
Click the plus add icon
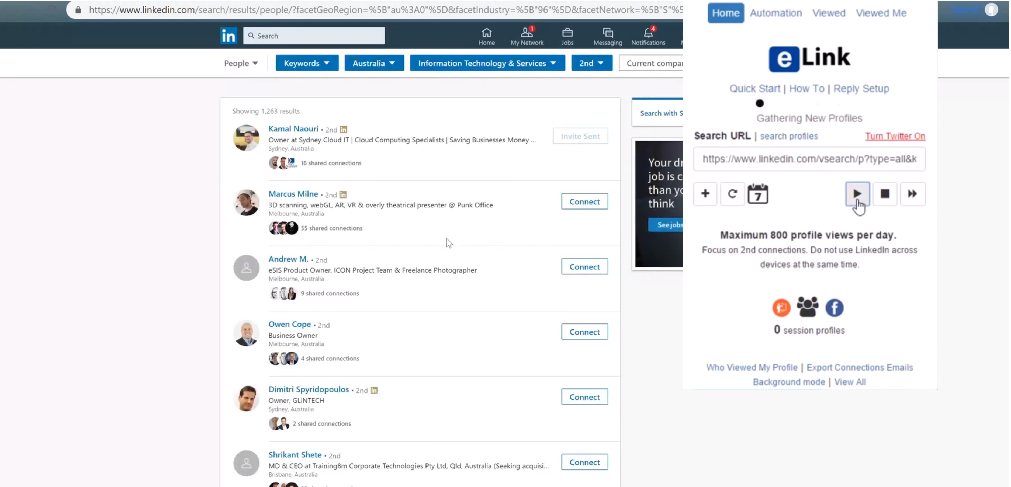(705, 193)
